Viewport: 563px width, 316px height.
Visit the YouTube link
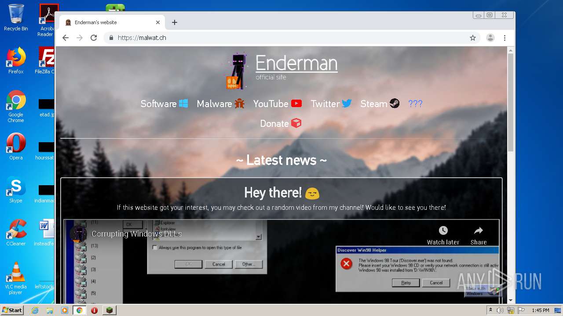(278, 104)
